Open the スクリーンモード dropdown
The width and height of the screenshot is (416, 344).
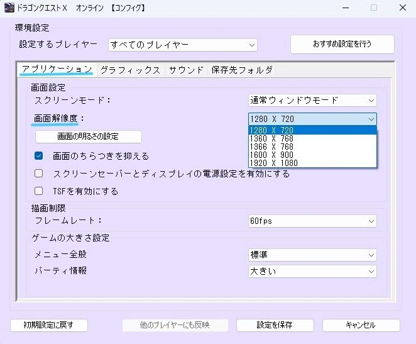[x=312, y=101]
